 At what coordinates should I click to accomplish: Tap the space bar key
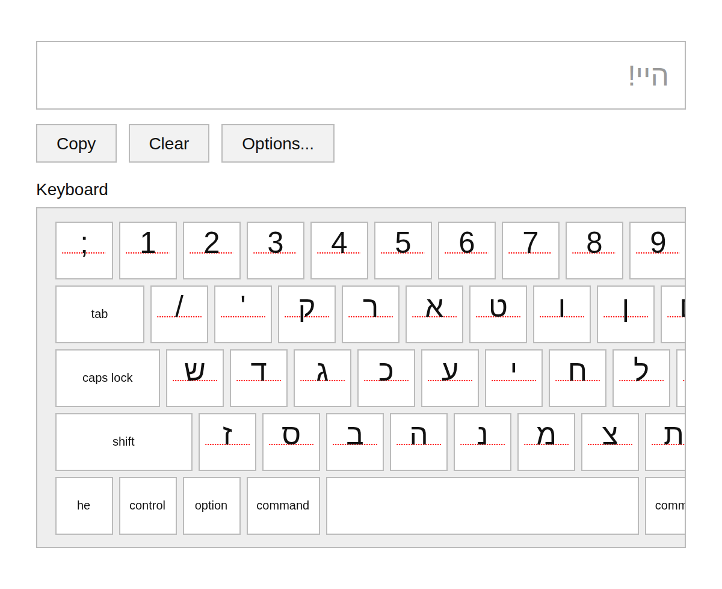tap(483, 506)
